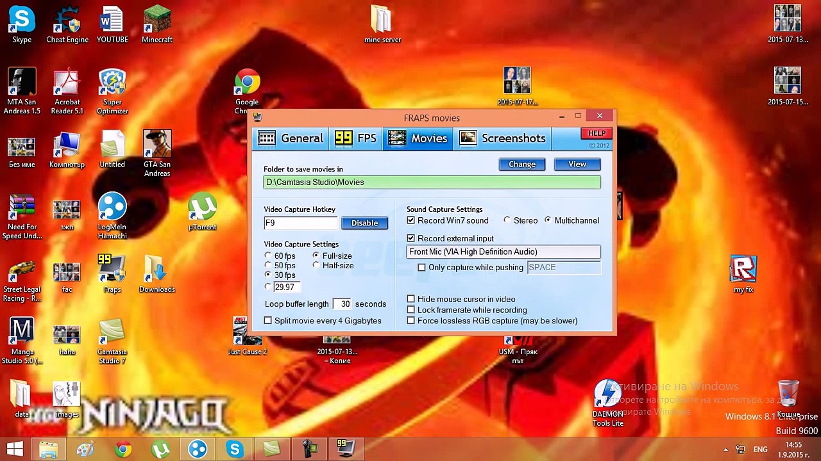Select the 60 fps radio button

268,256
